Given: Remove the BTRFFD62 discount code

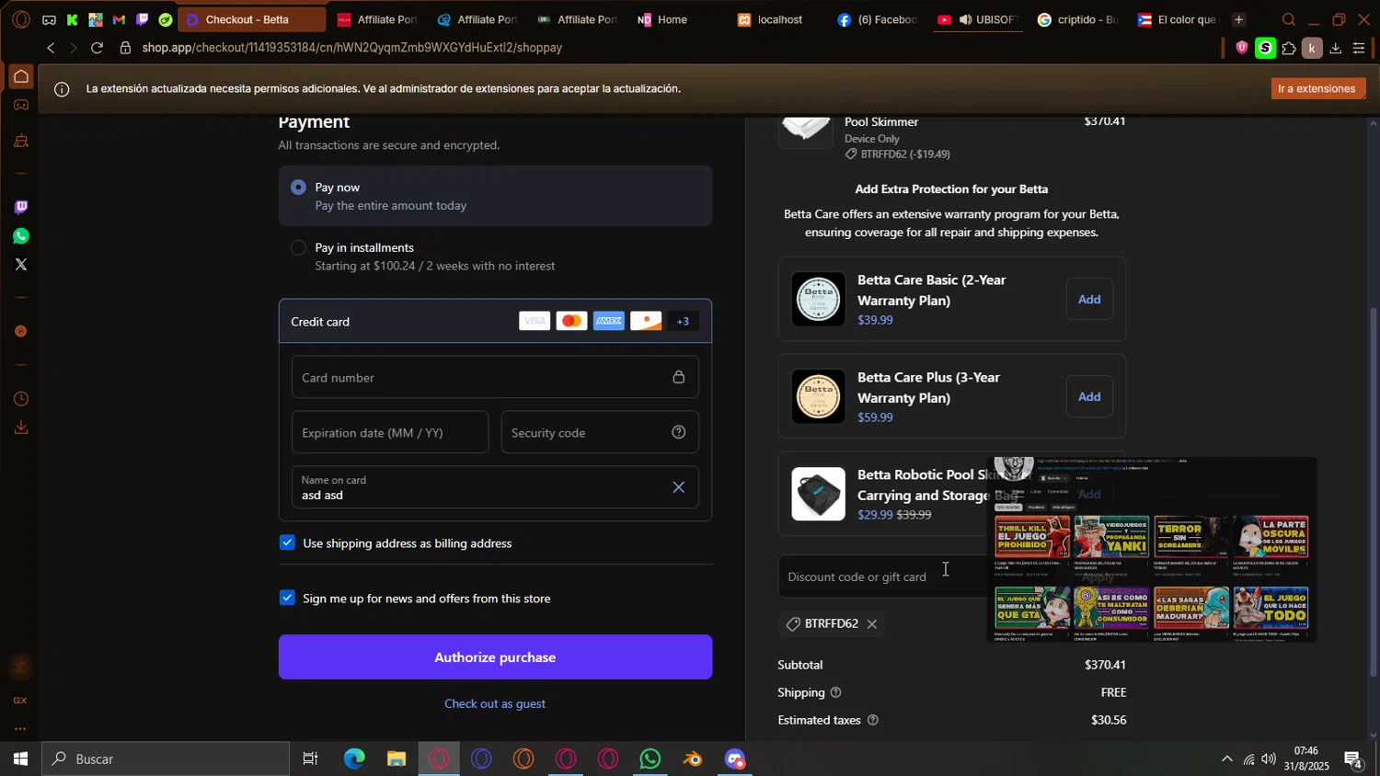Looking at the screenshot, I should [871, 624].
